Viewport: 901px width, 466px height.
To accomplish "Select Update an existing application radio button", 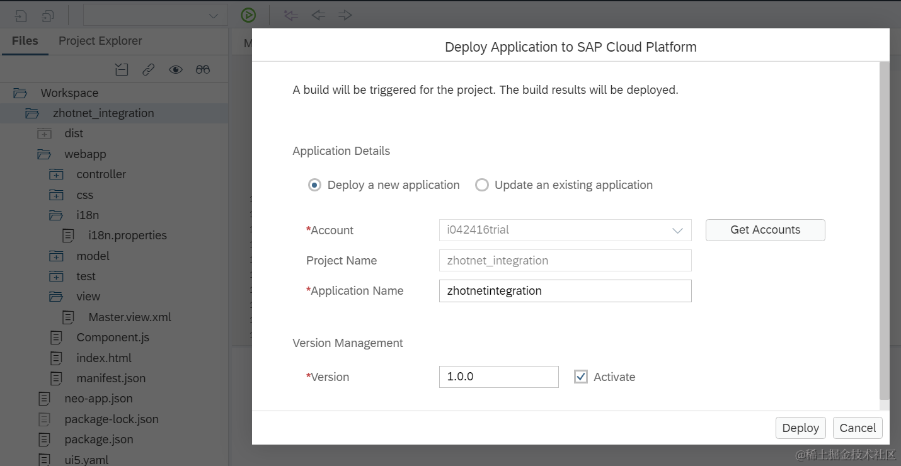I will [x=482, y=185].
